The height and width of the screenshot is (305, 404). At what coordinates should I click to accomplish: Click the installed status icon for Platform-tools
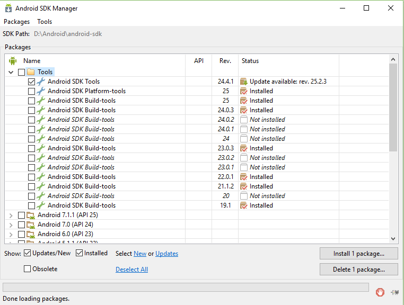point(244,91)
